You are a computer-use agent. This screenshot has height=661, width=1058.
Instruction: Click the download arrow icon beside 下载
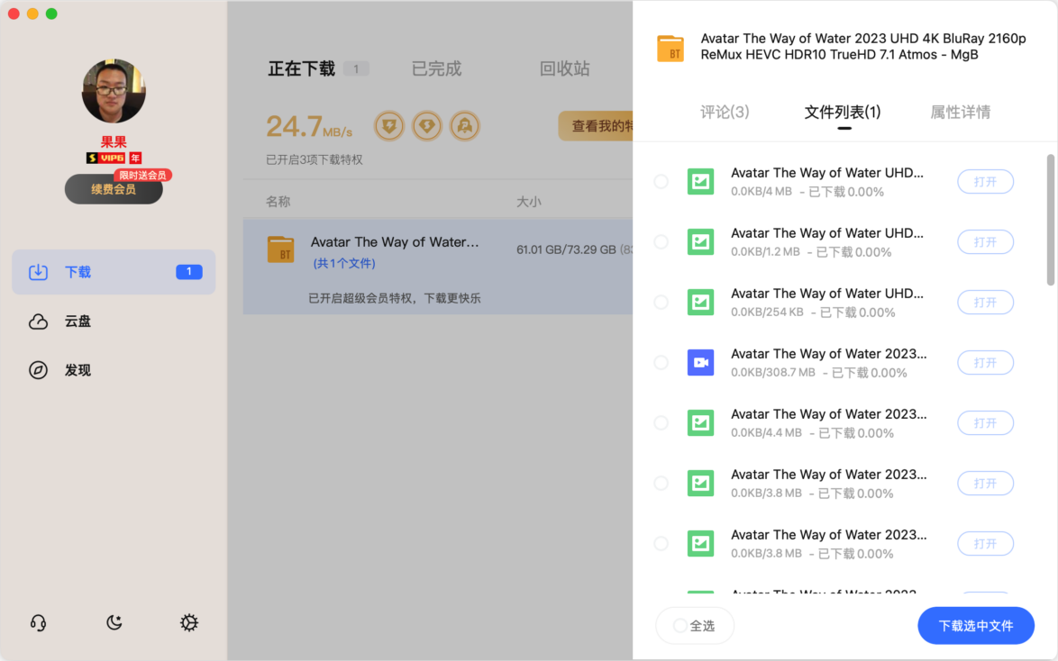coord(38,272)
